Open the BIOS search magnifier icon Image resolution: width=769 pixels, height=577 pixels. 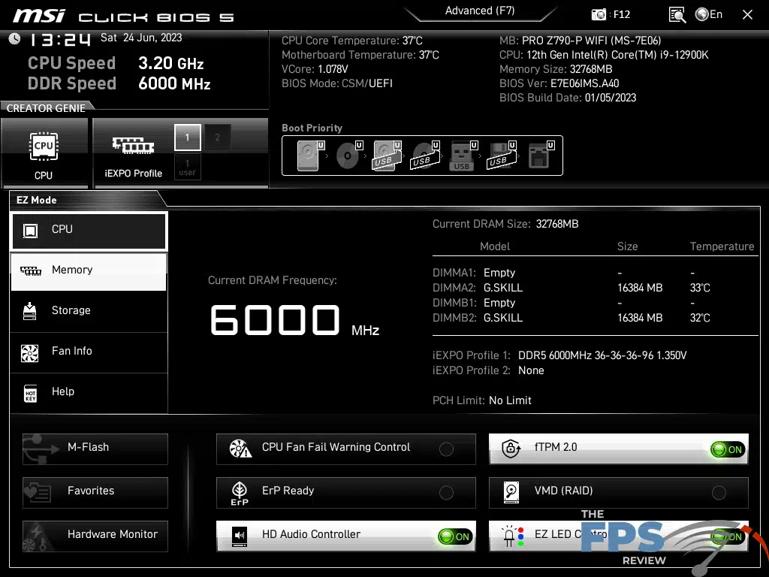coord(677,15)
